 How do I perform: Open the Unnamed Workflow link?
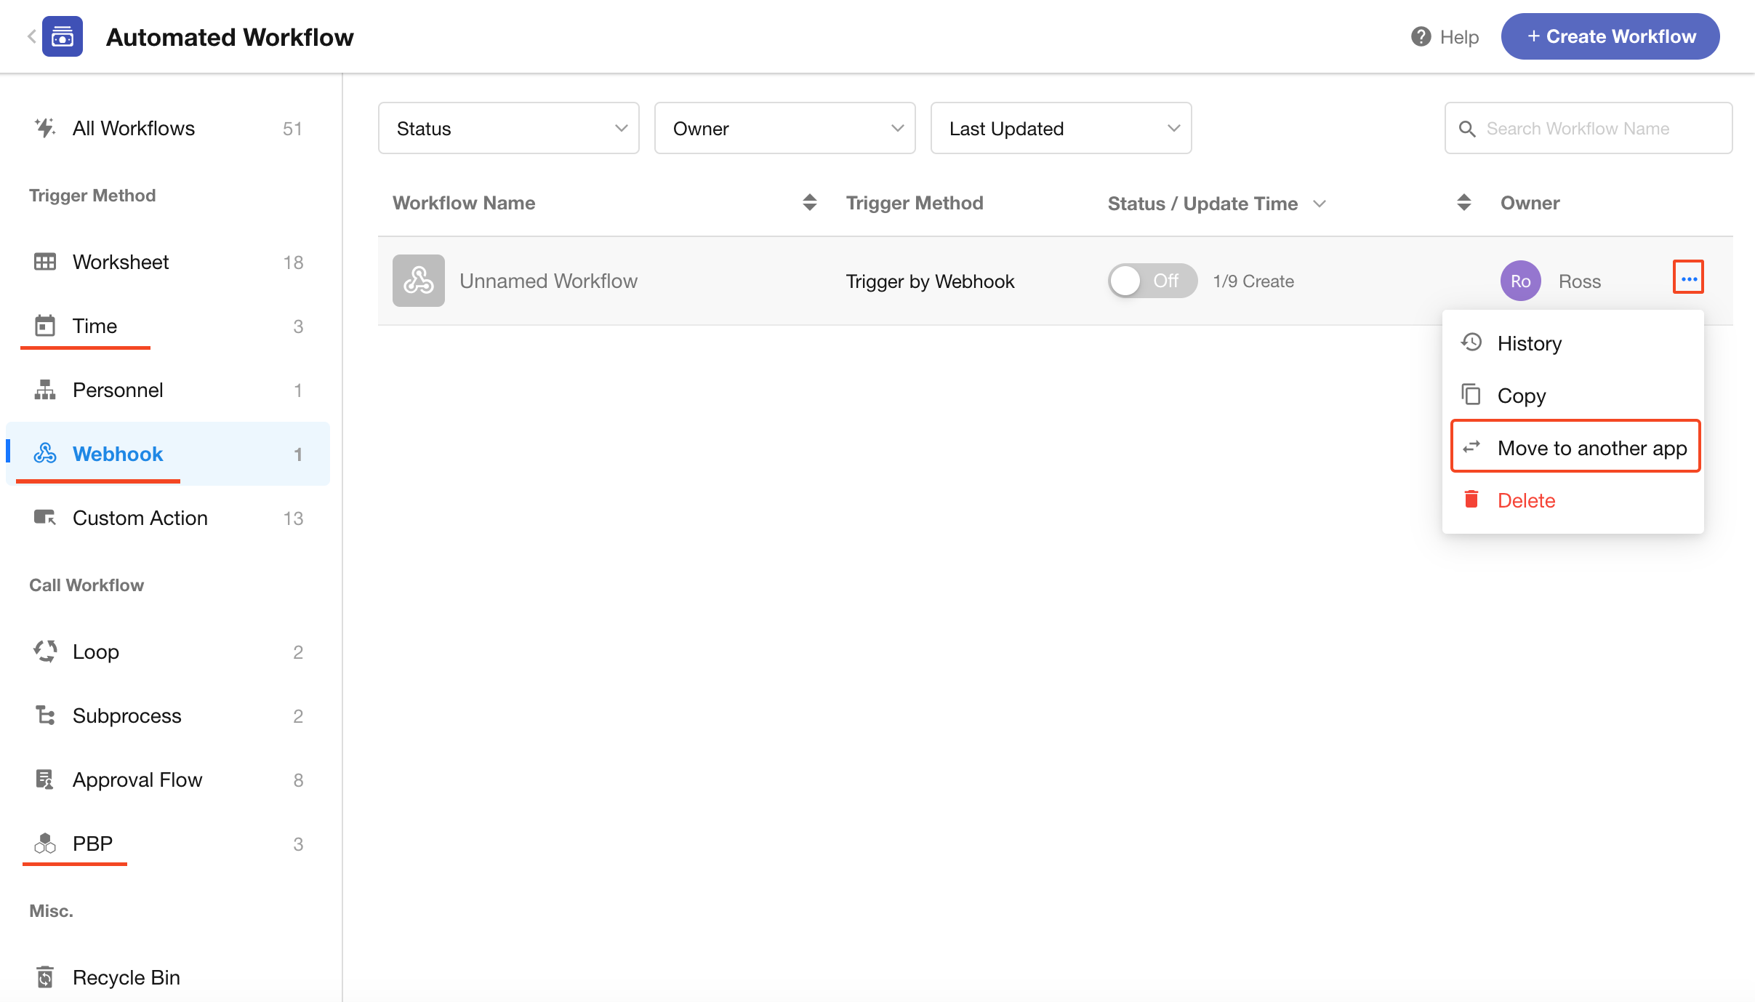(548, 281)
